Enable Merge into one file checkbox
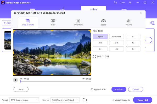This screenshot has width=157, height=104. click(113, 100)
